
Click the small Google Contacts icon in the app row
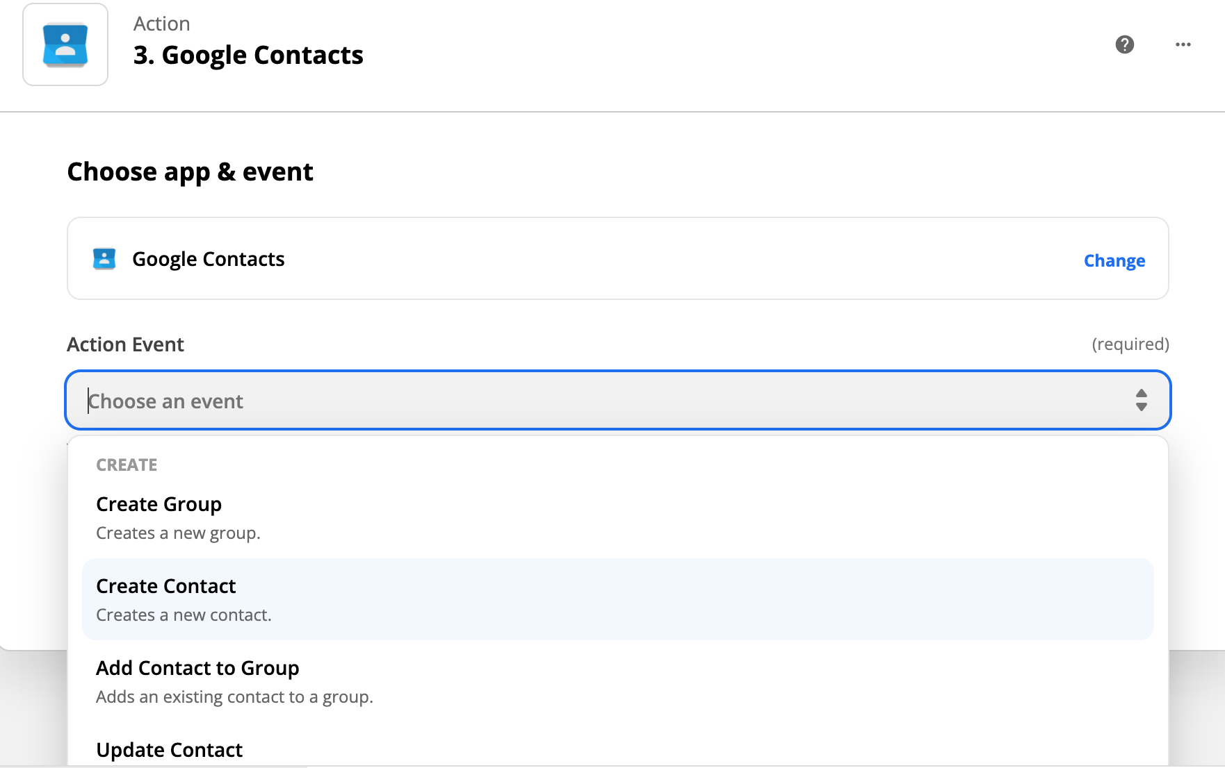pos(104,259)
